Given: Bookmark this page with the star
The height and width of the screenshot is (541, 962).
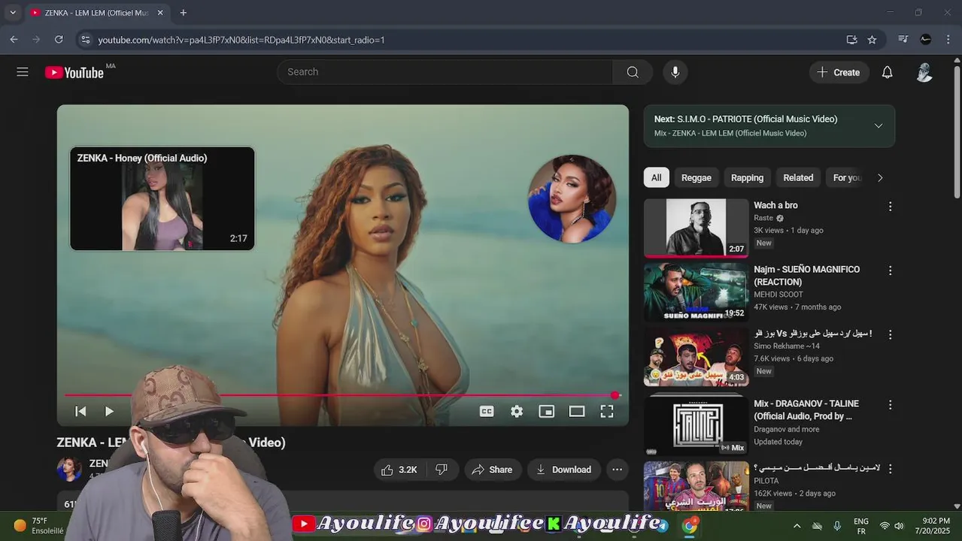Looking at the screenshot, I should [x=872, y=39].
